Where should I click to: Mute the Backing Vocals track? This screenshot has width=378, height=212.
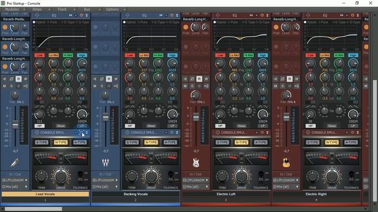point(94,86)
